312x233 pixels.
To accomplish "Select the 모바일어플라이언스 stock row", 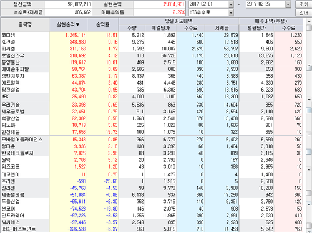I will (152, 140).
